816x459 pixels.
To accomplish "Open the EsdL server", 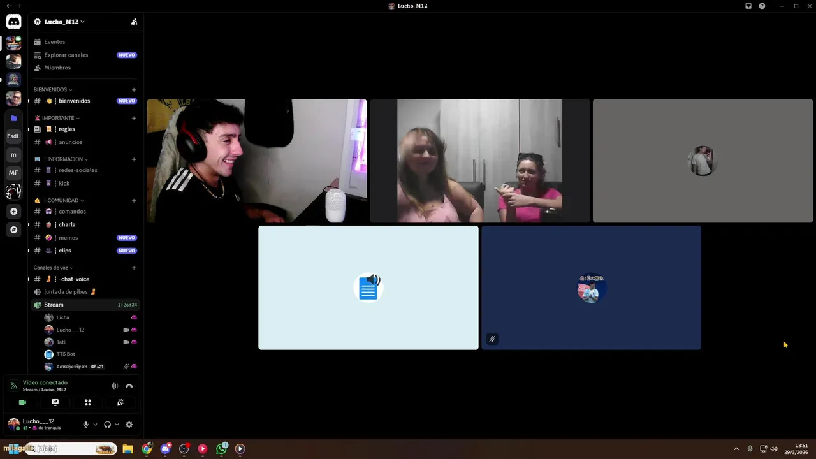I will 13,136.
